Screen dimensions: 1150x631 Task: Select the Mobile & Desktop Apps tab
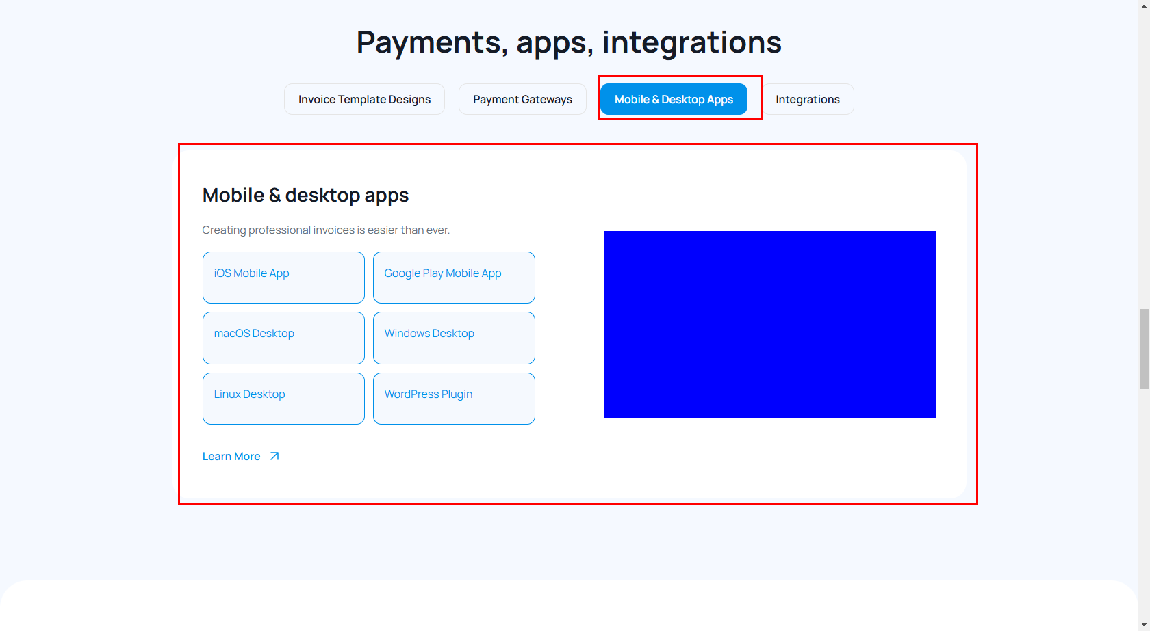(x=674, y=99)
